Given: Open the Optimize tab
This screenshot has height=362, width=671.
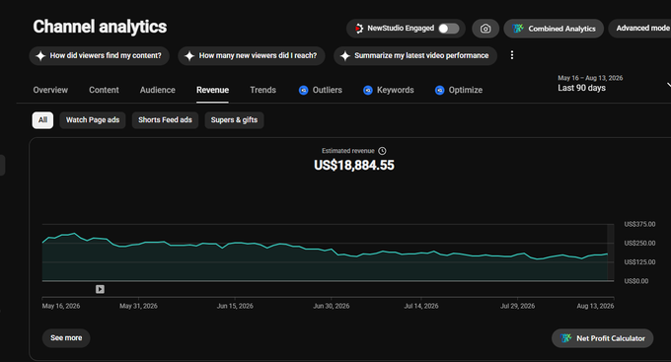Looking at the screenshot, I should [x=459, y=90].
